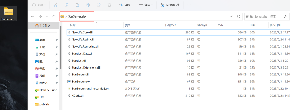Go up one folder level arrow
290x110 pixels.
[x=54, y=16]
